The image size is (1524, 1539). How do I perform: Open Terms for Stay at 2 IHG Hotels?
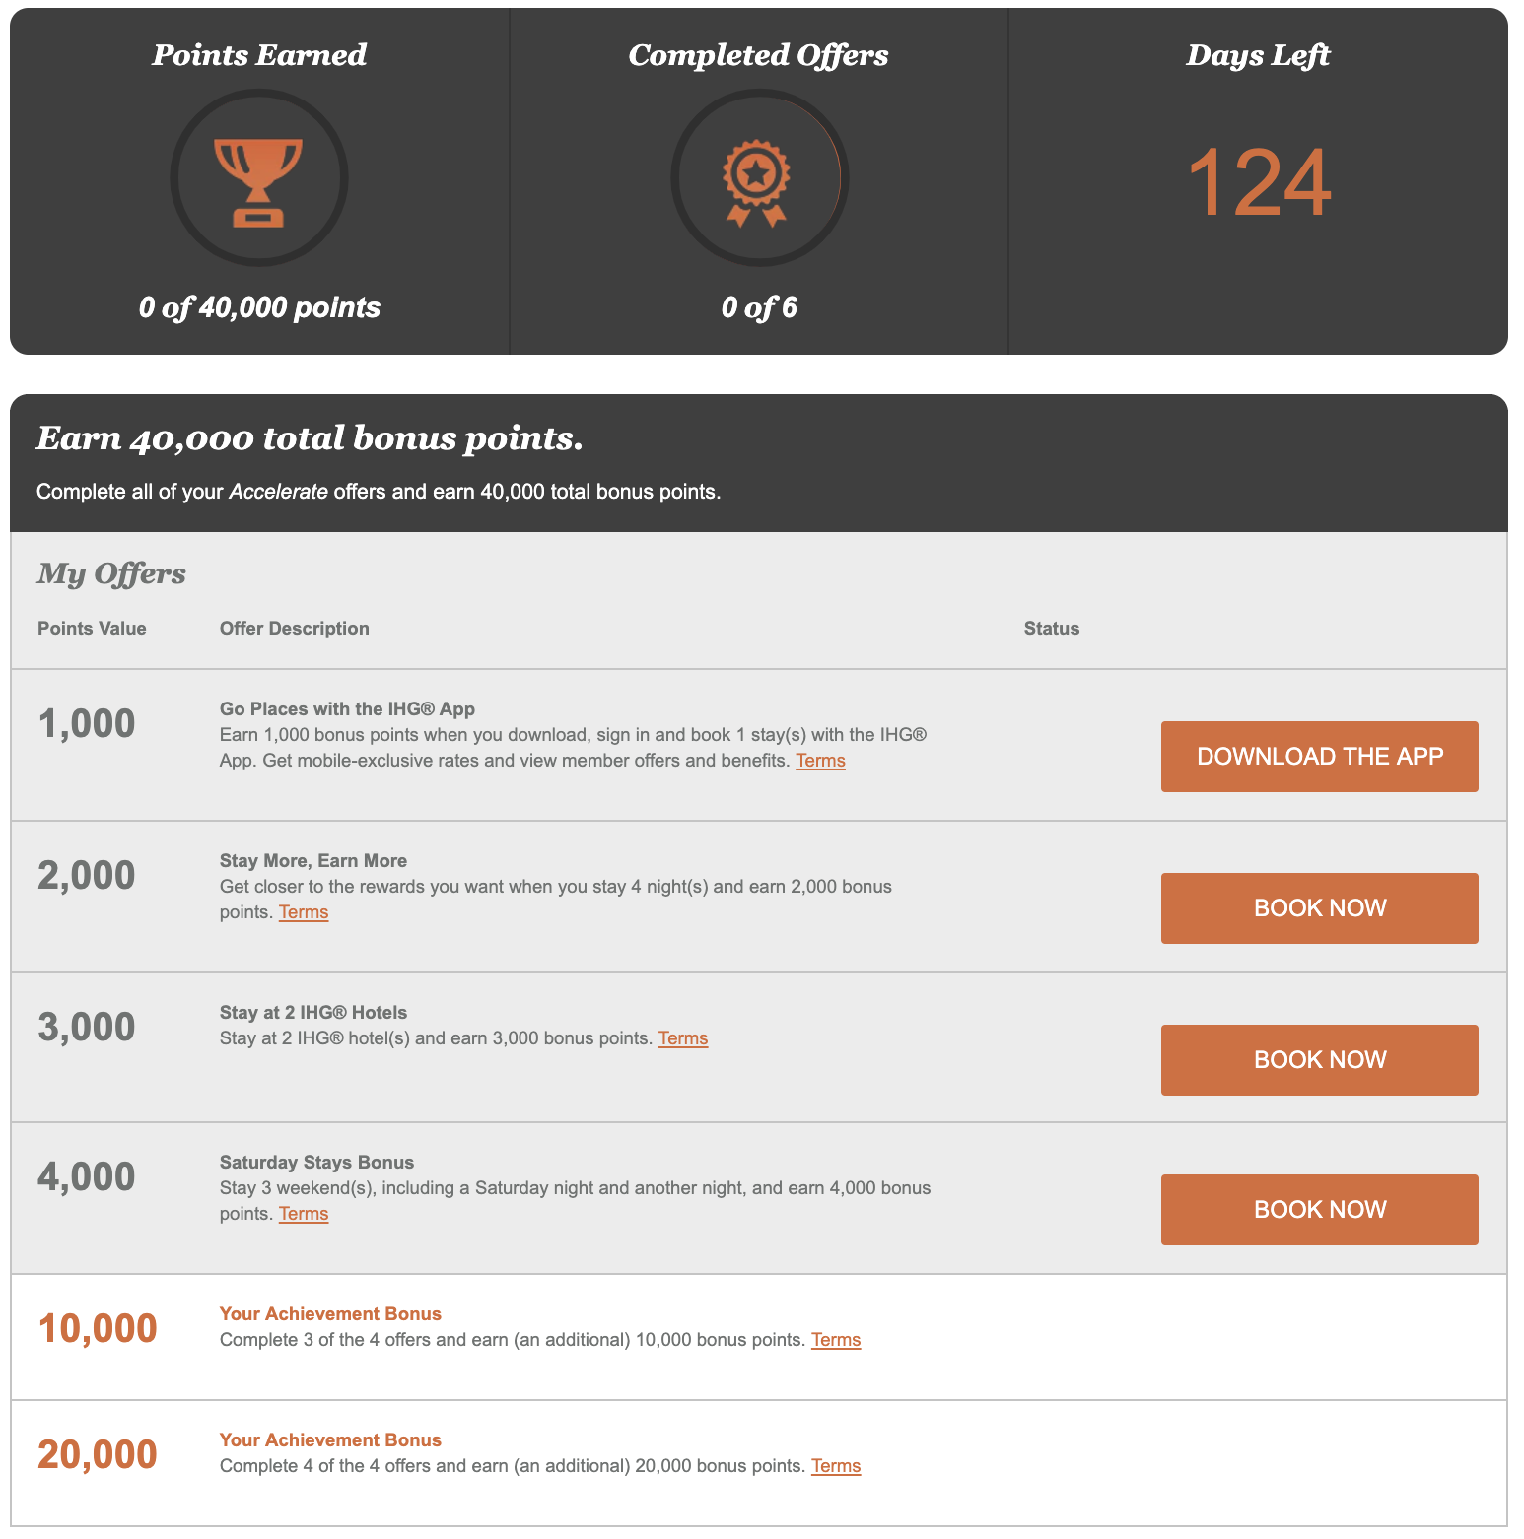683,1037
